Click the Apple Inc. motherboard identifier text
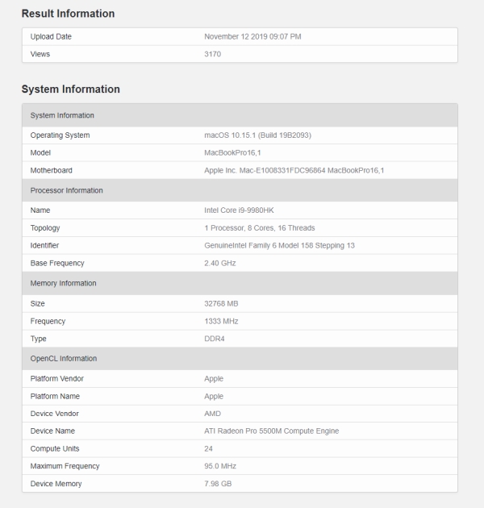Screen dimensions: 484x508 pos(294,170)
